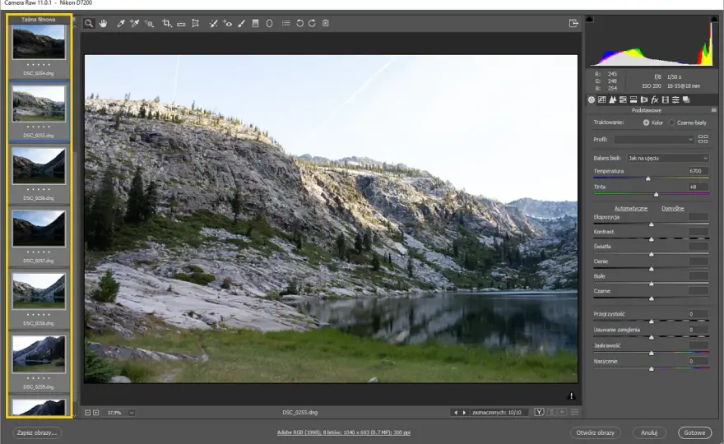This screenshot has width=724, height=444.
Task: Toggle before/after view Y button
Action: tap(539, 412)
